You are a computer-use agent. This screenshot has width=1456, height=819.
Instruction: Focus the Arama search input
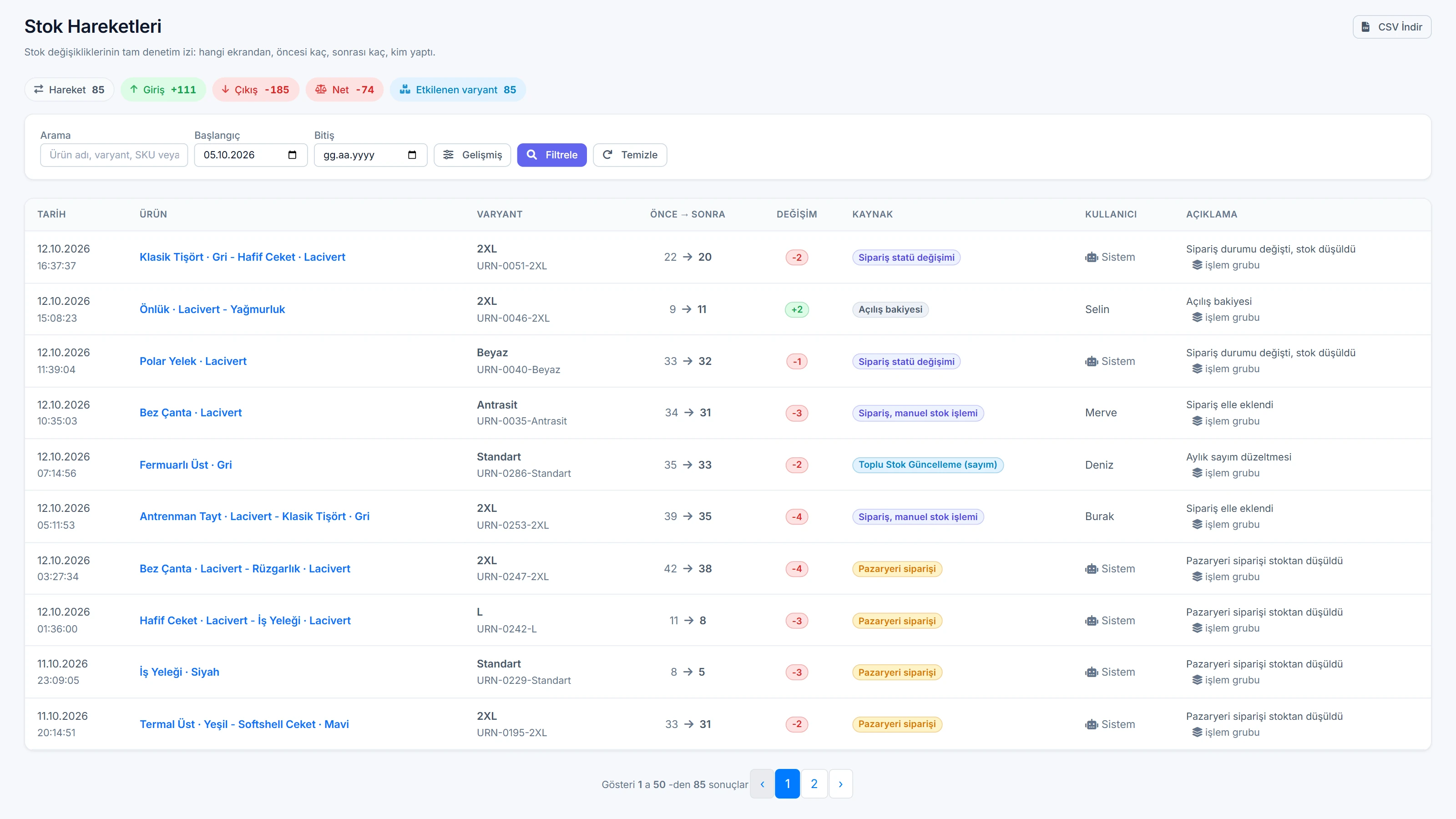(x=114, y=155)
